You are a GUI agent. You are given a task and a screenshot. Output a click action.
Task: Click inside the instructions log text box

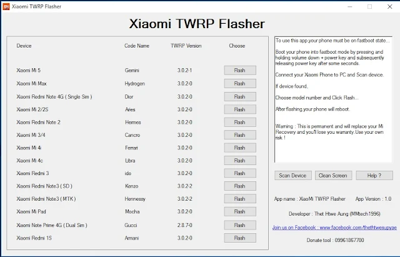[x=333, y=99]
